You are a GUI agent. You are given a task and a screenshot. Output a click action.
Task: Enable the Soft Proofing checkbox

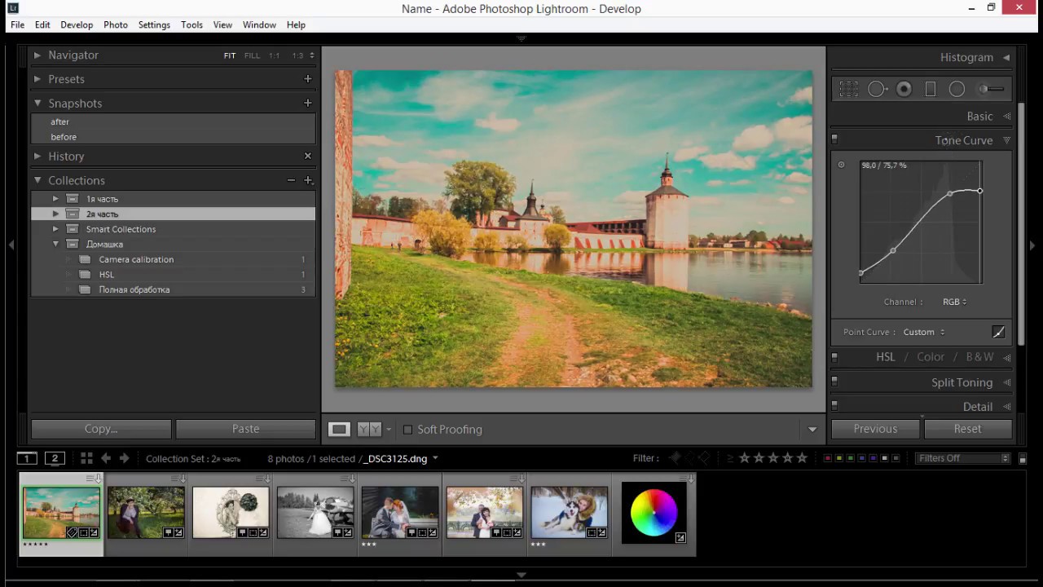(408, 430)
